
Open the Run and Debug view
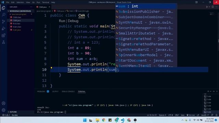[3, 28]
